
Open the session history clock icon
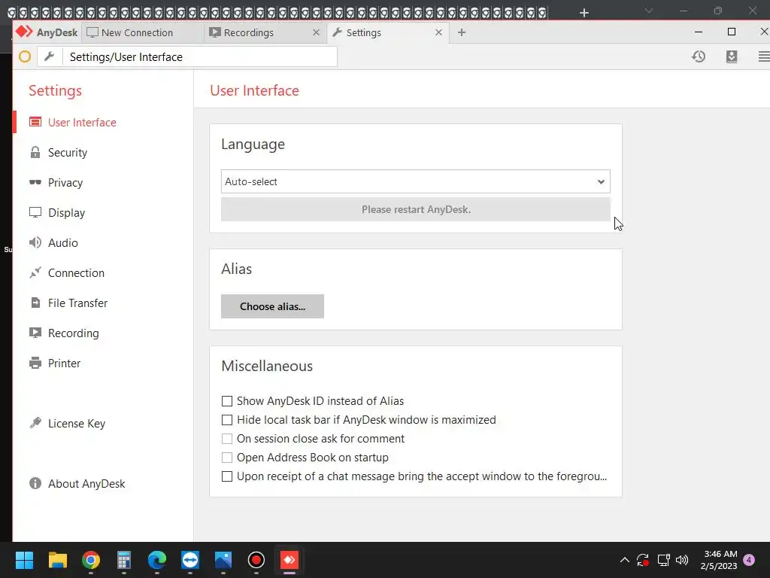click(699, 56)
